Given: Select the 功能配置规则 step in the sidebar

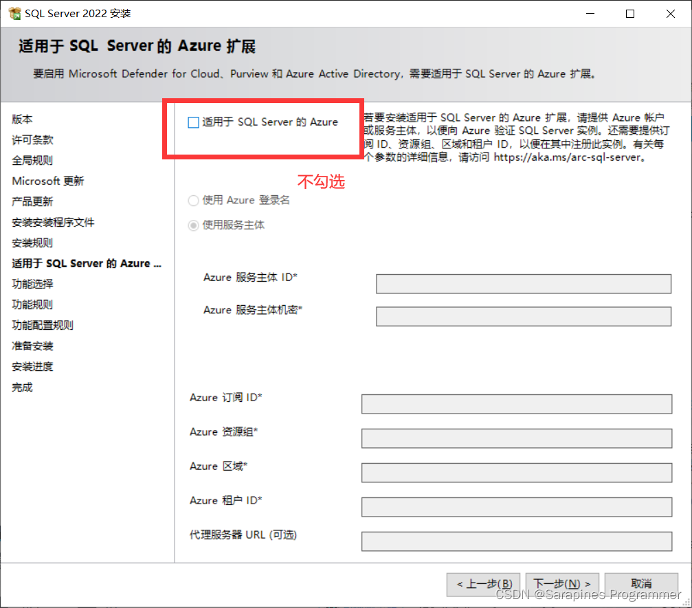Looking at the screenshot, I should click(x=43, y=325).
